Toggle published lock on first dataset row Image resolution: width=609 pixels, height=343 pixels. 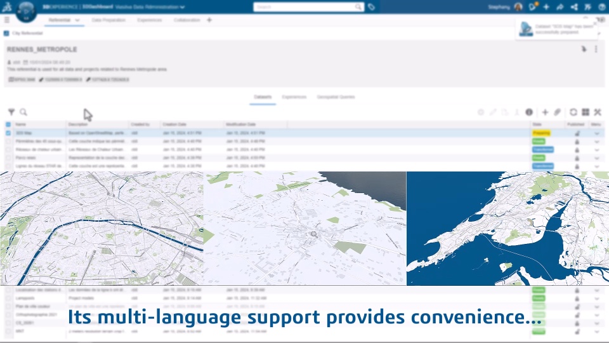[577, 133]
